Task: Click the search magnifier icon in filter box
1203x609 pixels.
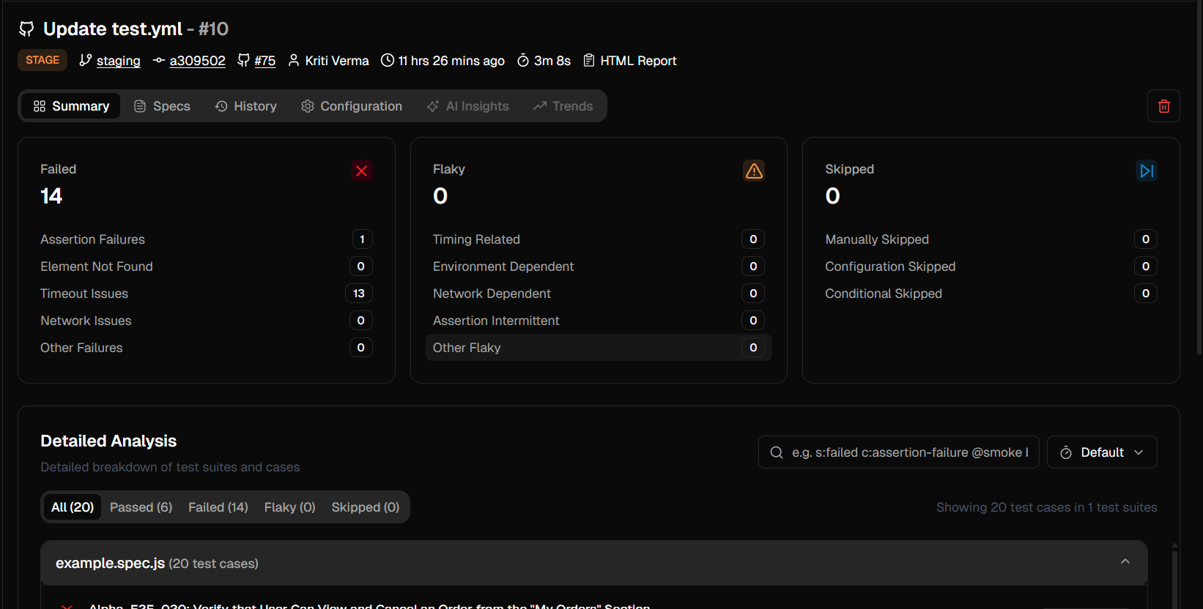Action: (x=777, y=452)
